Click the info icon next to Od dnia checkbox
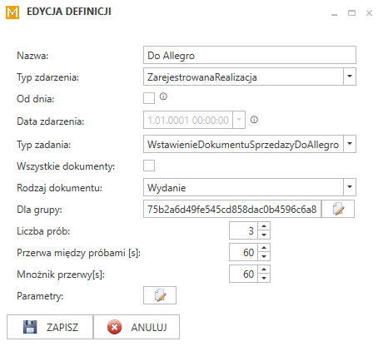This screenshot has width=388, height=361. tap(163, 96)
